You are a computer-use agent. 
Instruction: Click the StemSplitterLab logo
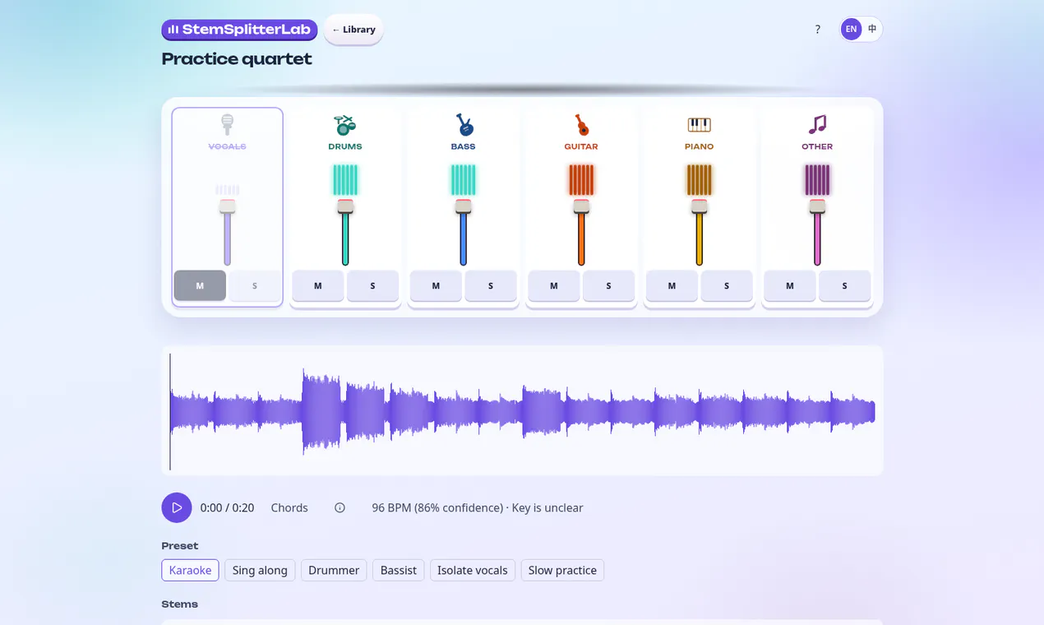pyautogui.click(x=239, y=30)
